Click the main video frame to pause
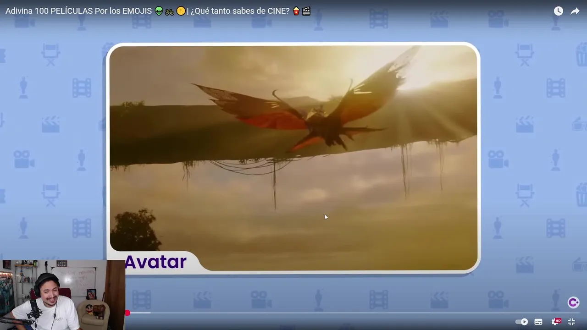Viewport: 587px width, 330px height. [x=293, y=158]
